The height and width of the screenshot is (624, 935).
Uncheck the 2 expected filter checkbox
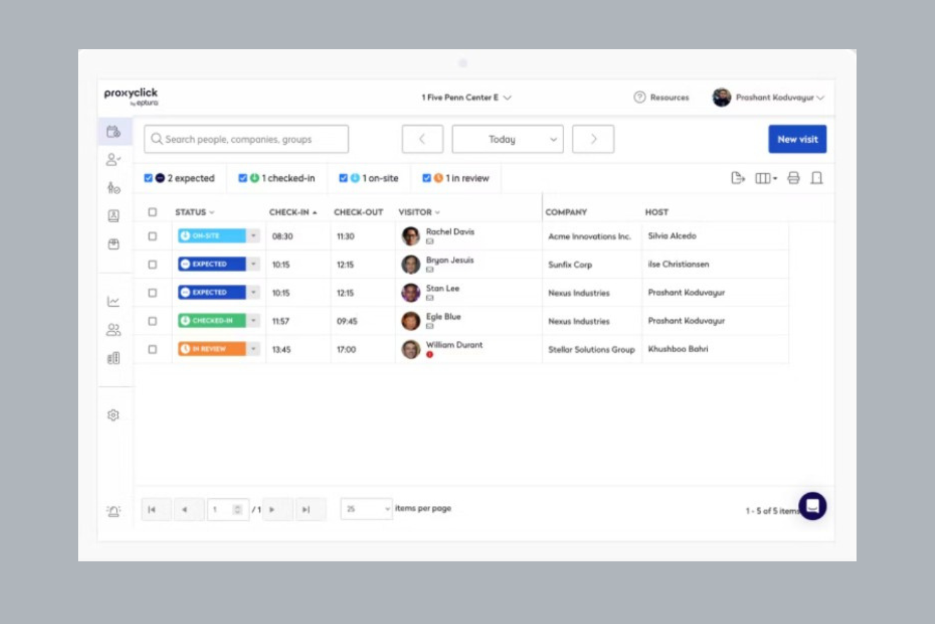coord(148,178)
